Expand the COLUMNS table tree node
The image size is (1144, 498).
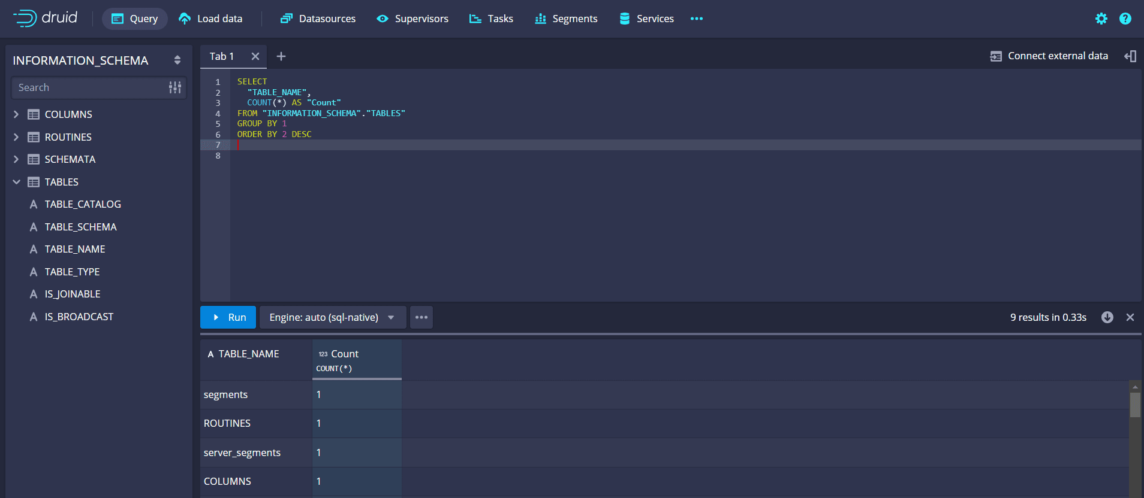[16, 114]
